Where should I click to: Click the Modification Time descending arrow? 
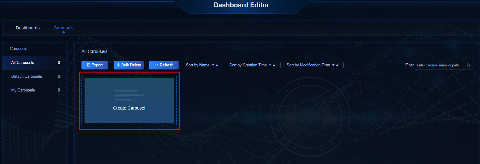tap(337, 65)
